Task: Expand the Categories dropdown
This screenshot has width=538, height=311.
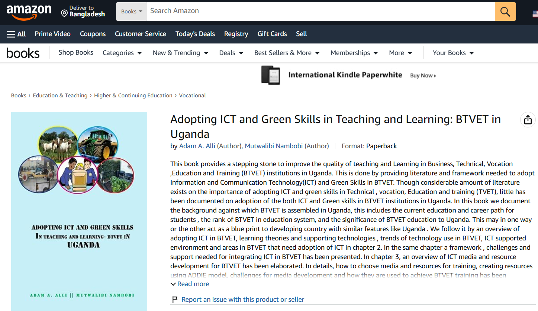Action: click(122, 53)
